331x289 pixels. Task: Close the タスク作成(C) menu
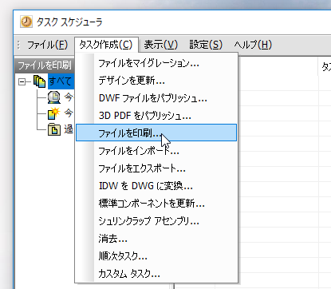click(106, 45)
